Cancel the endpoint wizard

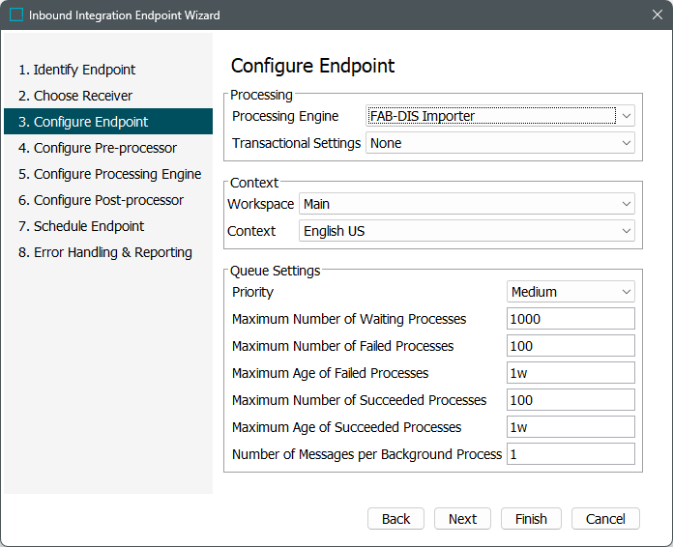pos(605,519)
